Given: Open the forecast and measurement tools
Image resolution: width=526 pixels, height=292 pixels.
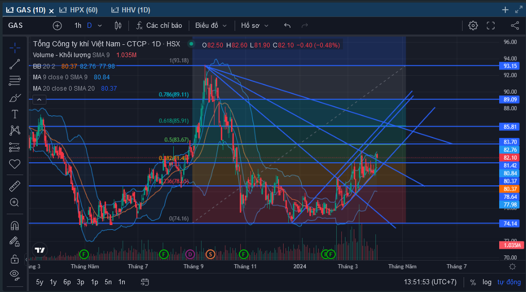Looking at the screenshot, I should 15,147.
